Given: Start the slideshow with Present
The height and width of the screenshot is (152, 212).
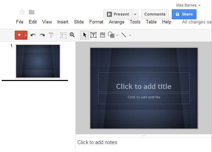Looking at the screenshot, I should [x=118, y=14].
